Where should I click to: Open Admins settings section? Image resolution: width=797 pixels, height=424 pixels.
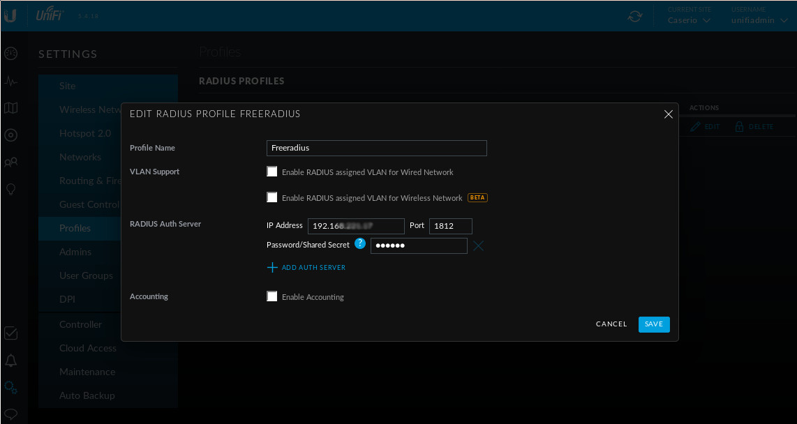[x=75, y=252]
